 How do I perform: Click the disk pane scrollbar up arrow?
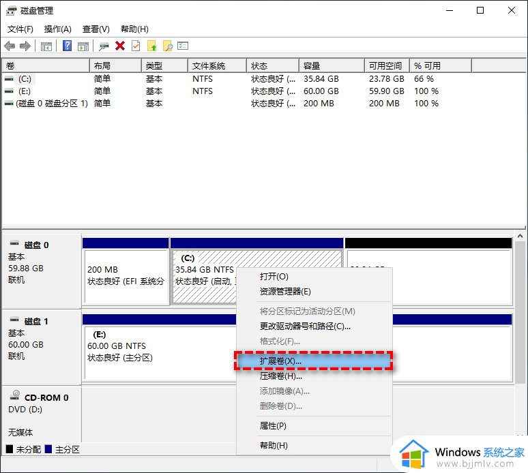(x=520, y=236)
